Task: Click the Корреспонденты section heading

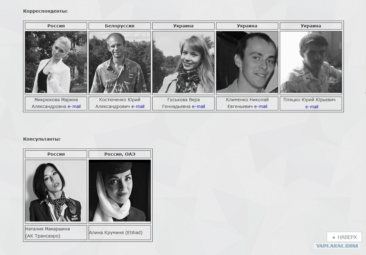Action: (x=45, y=11)
